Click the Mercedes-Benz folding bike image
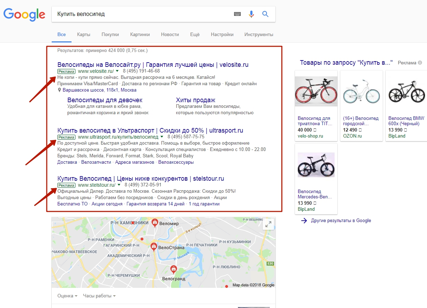Viewport: 427px width, 308px height. pyautogui.click(x=316, y=165)
